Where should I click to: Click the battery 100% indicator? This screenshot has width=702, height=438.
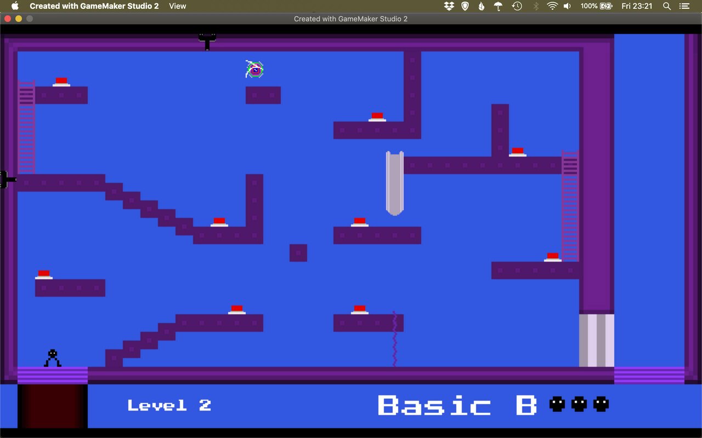(596, 6)
